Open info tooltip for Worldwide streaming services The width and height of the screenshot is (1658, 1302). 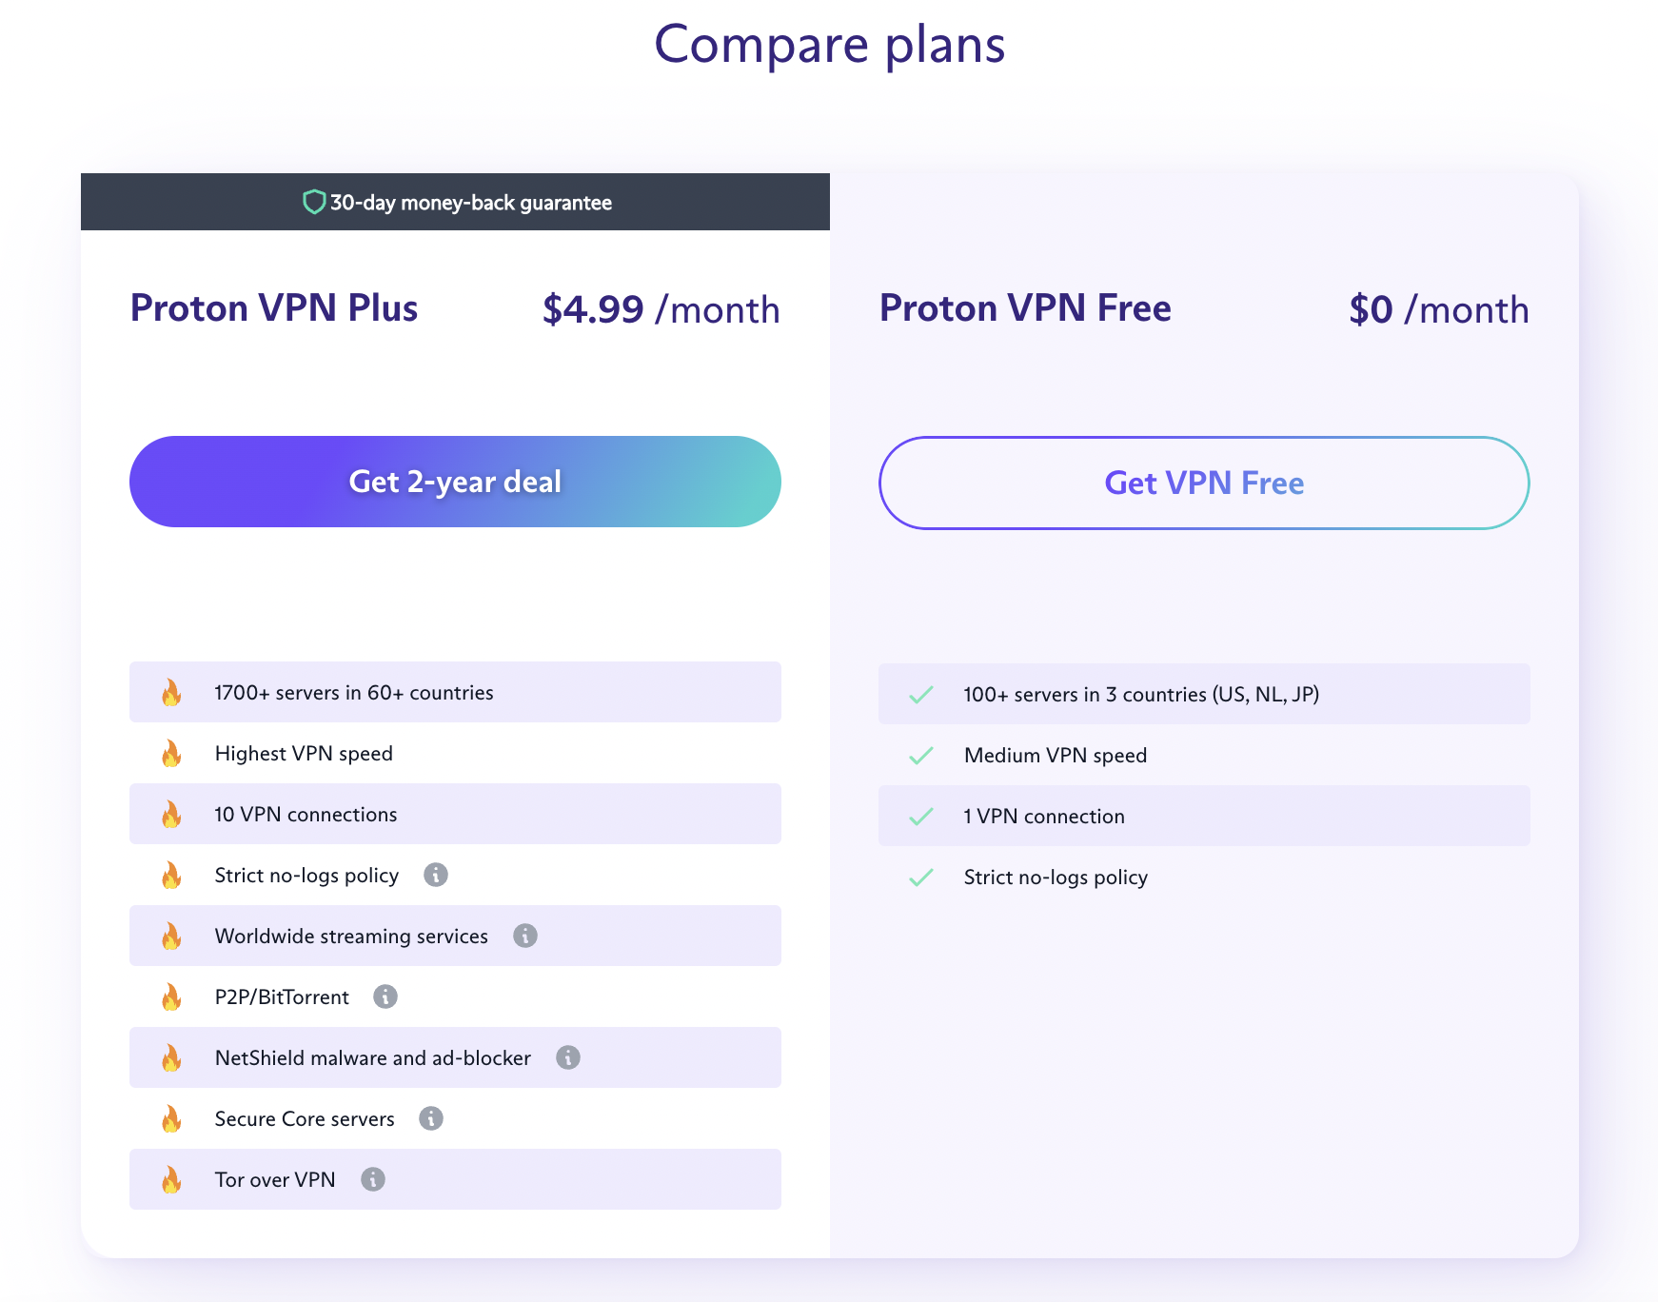(x=526, y=936)
